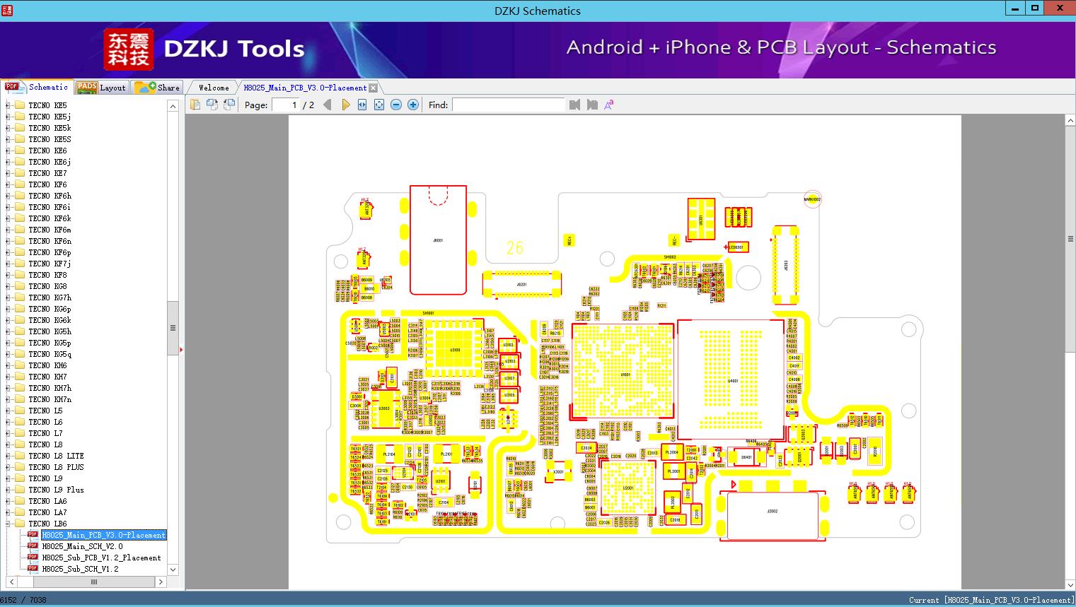
Task: Open H8025_Sub_SCH_V1.2 from the tree
Action: coord(80,569)
